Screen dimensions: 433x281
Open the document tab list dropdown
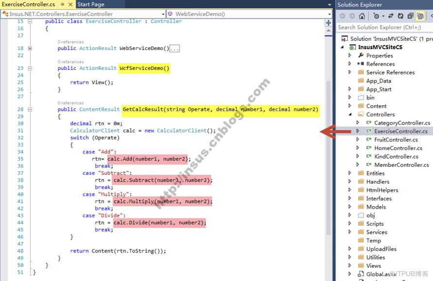[329, 5]
